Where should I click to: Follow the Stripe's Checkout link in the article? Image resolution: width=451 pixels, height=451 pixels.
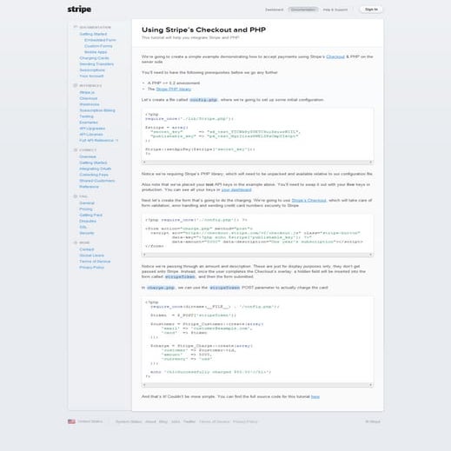(308, 200)
